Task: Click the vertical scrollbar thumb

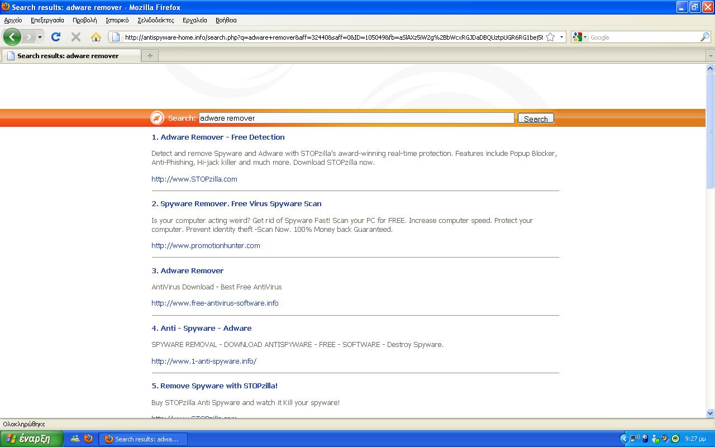Action: [x=710, y=131]
